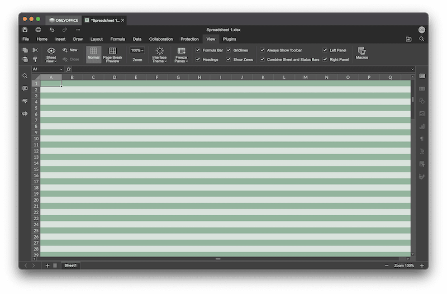Open the Macros tool
Screen dimensions: 447x294
point(362,53)
